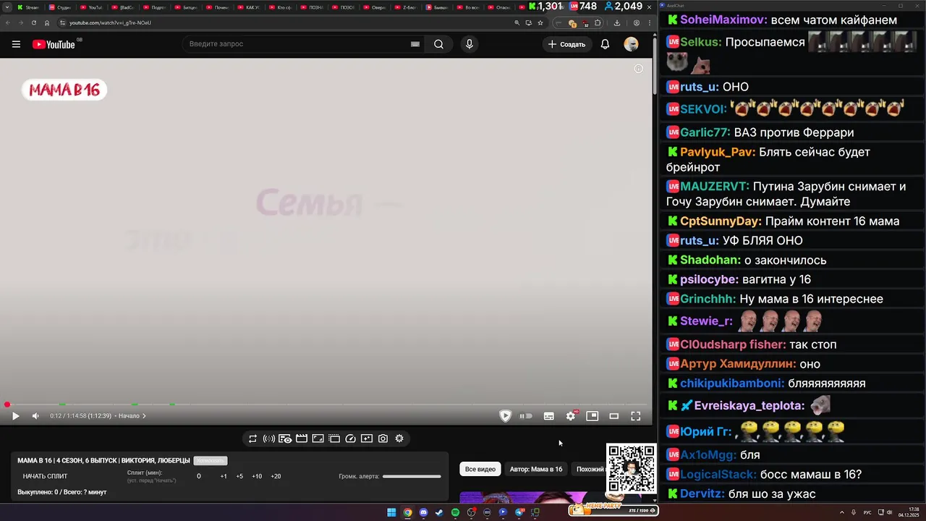Reload the page in Chrome

[x=33, y=22]
